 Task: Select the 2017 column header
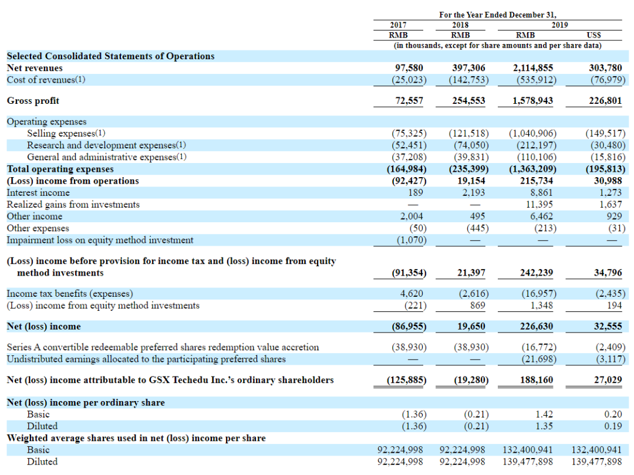[398, 25]
